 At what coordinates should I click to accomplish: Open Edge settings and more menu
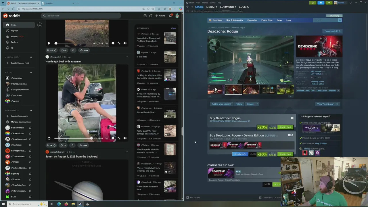pos(175,9)
